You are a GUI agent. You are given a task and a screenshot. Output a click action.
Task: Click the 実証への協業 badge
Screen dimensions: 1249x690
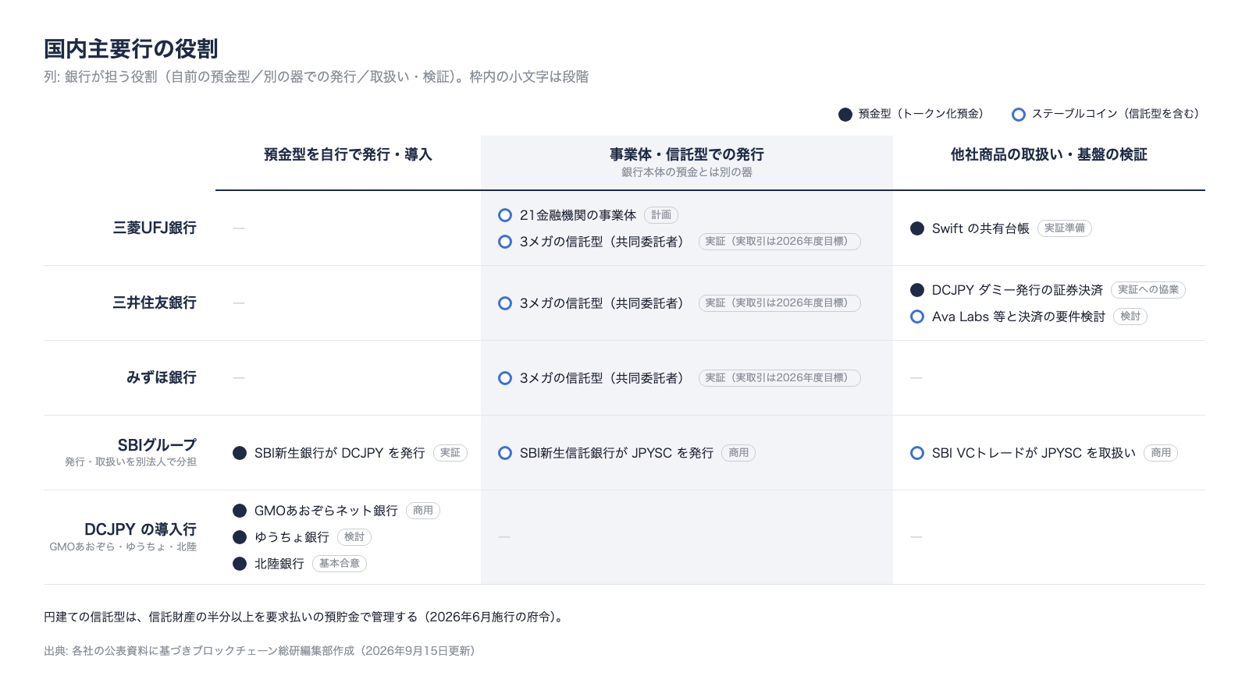pyautogui.click(x=1148, y=290)
